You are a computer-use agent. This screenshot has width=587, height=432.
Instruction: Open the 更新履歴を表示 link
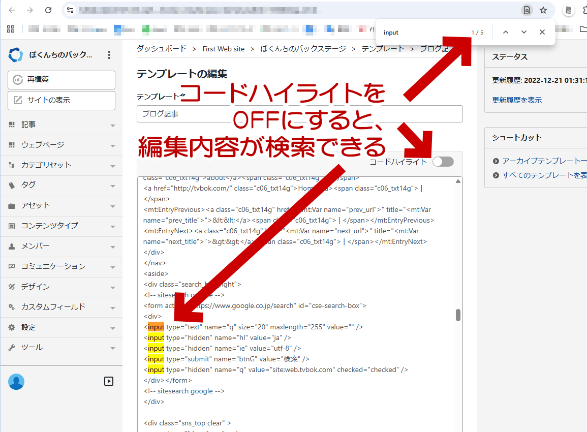tap(517, 100)
